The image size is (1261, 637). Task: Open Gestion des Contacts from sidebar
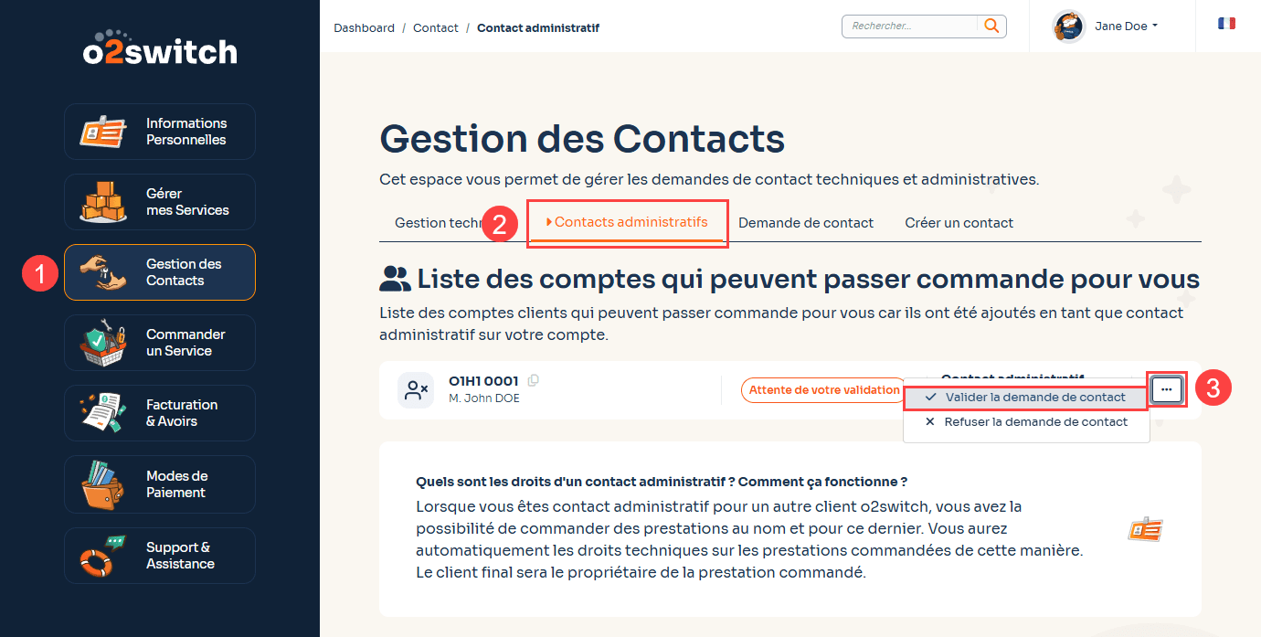click(x=159, y=271)
